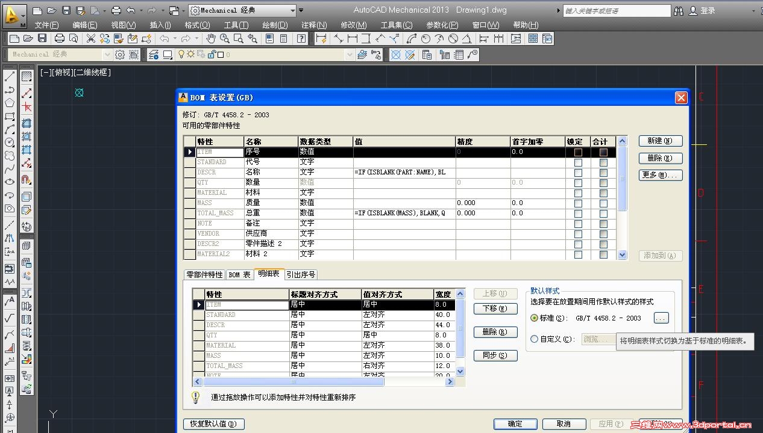Click the Help question mark icon
The width and height of the screenshot is (763, 433).
(301, 38)
